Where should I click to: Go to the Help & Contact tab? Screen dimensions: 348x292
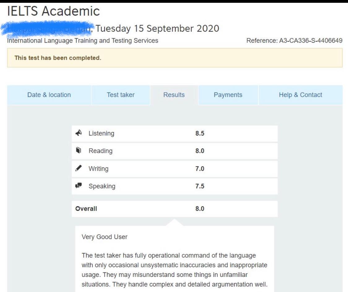300,95
